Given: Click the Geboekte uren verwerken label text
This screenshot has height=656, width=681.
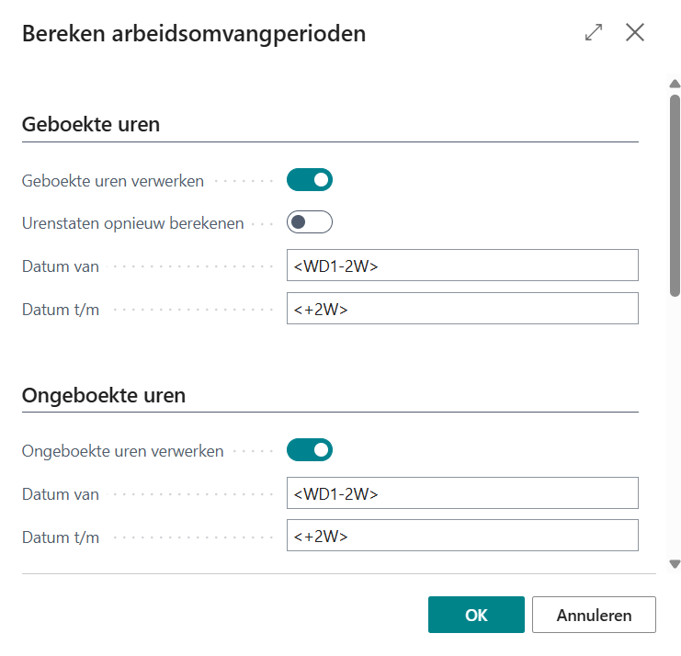Looking at the screenshot, I should coord(113,181).
